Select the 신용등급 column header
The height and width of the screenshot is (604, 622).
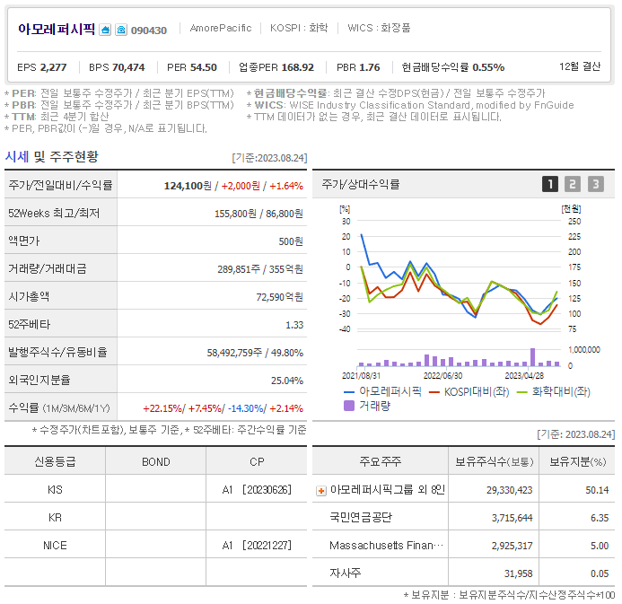point(55,461)
